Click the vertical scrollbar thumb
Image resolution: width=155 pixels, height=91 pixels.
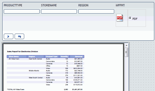[127, 52]
